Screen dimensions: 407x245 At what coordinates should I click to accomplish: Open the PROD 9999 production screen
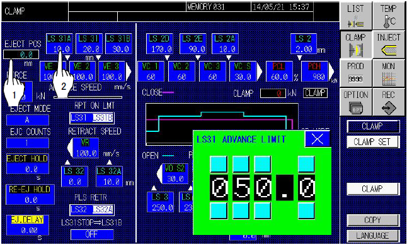356,73
